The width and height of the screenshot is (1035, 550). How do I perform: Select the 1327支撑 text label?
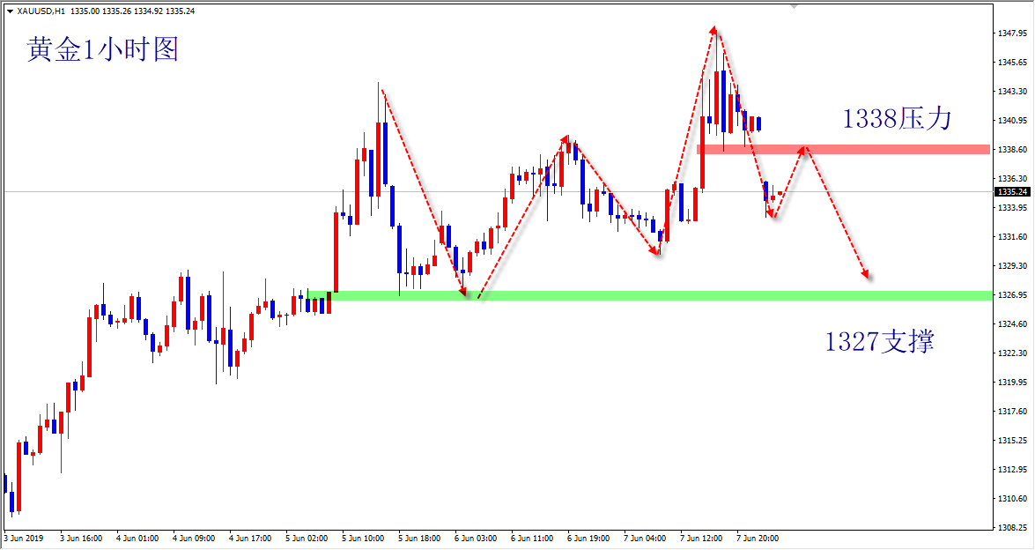[879, 341]
